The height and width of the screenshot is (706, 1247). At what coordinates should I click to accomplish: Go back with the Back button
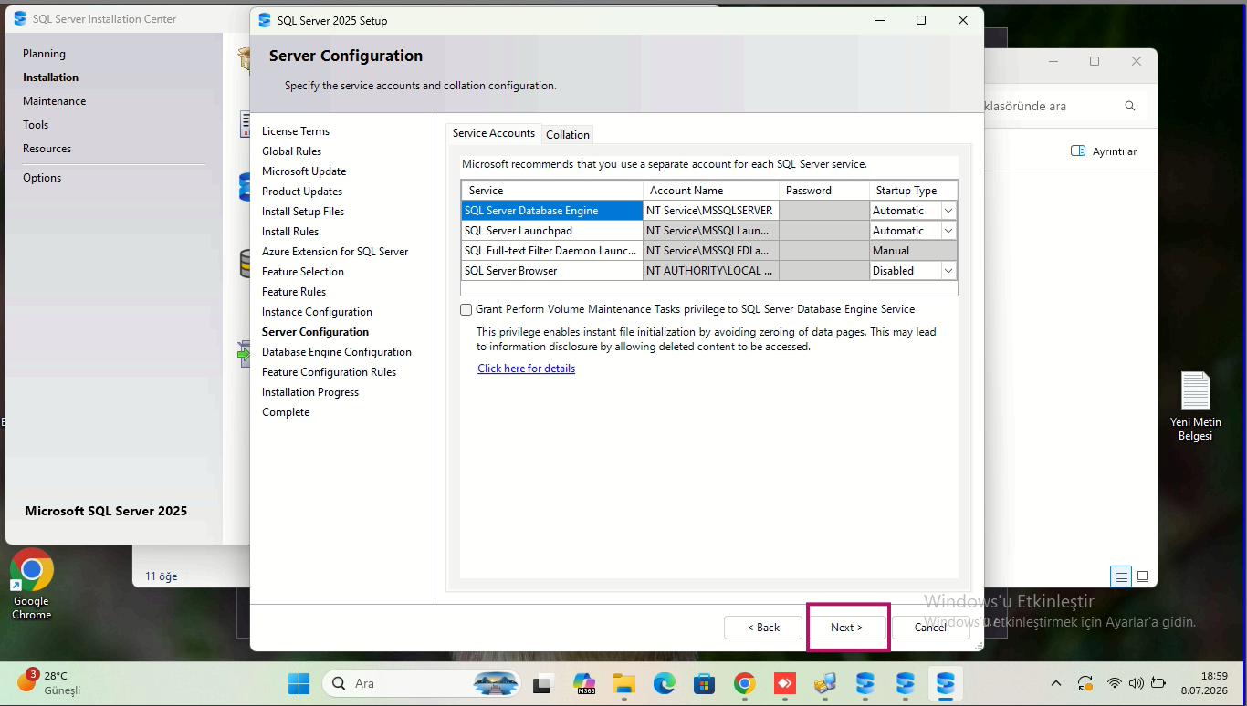pos(763,628)
